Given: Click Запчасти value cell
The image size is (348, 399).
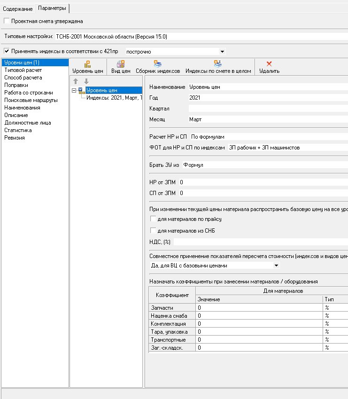Looking at the screenshot, I should (x=259, y=308).
